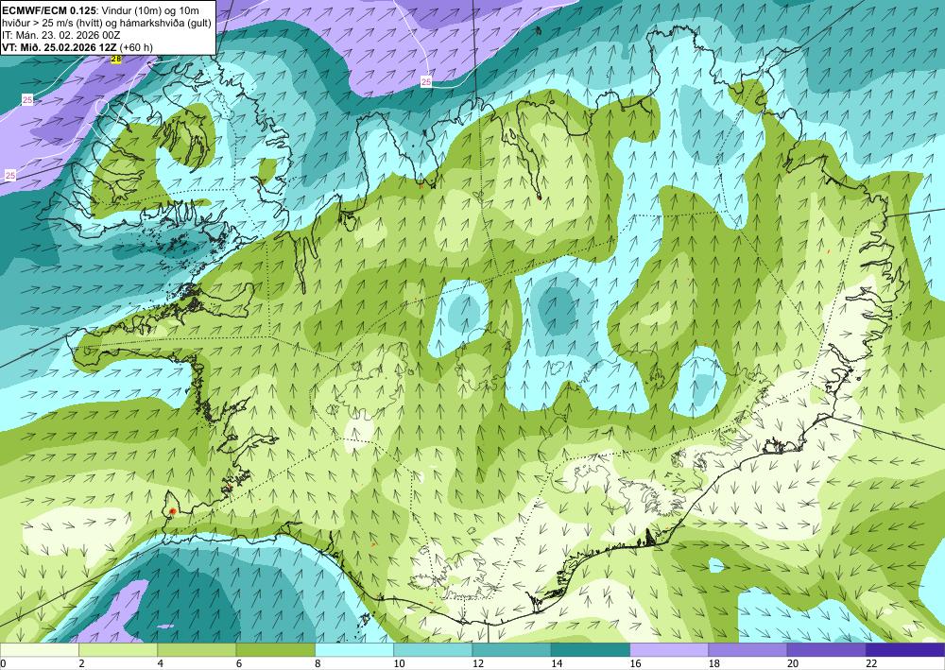Click the '20' label on the wind scale
This screenshot has height=670, width=945.
coord(793,663)
